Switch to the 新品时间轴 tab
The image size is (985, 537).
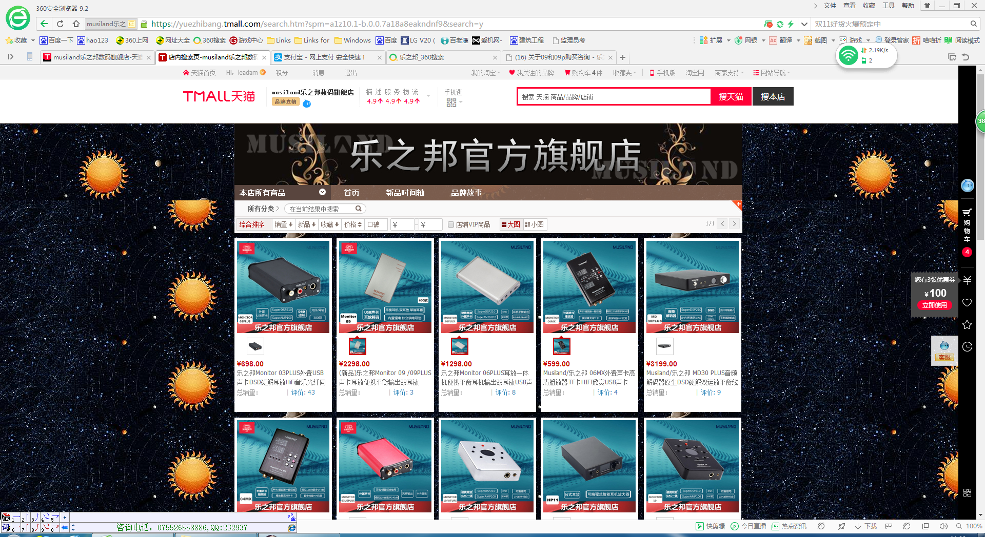point(405,193)
